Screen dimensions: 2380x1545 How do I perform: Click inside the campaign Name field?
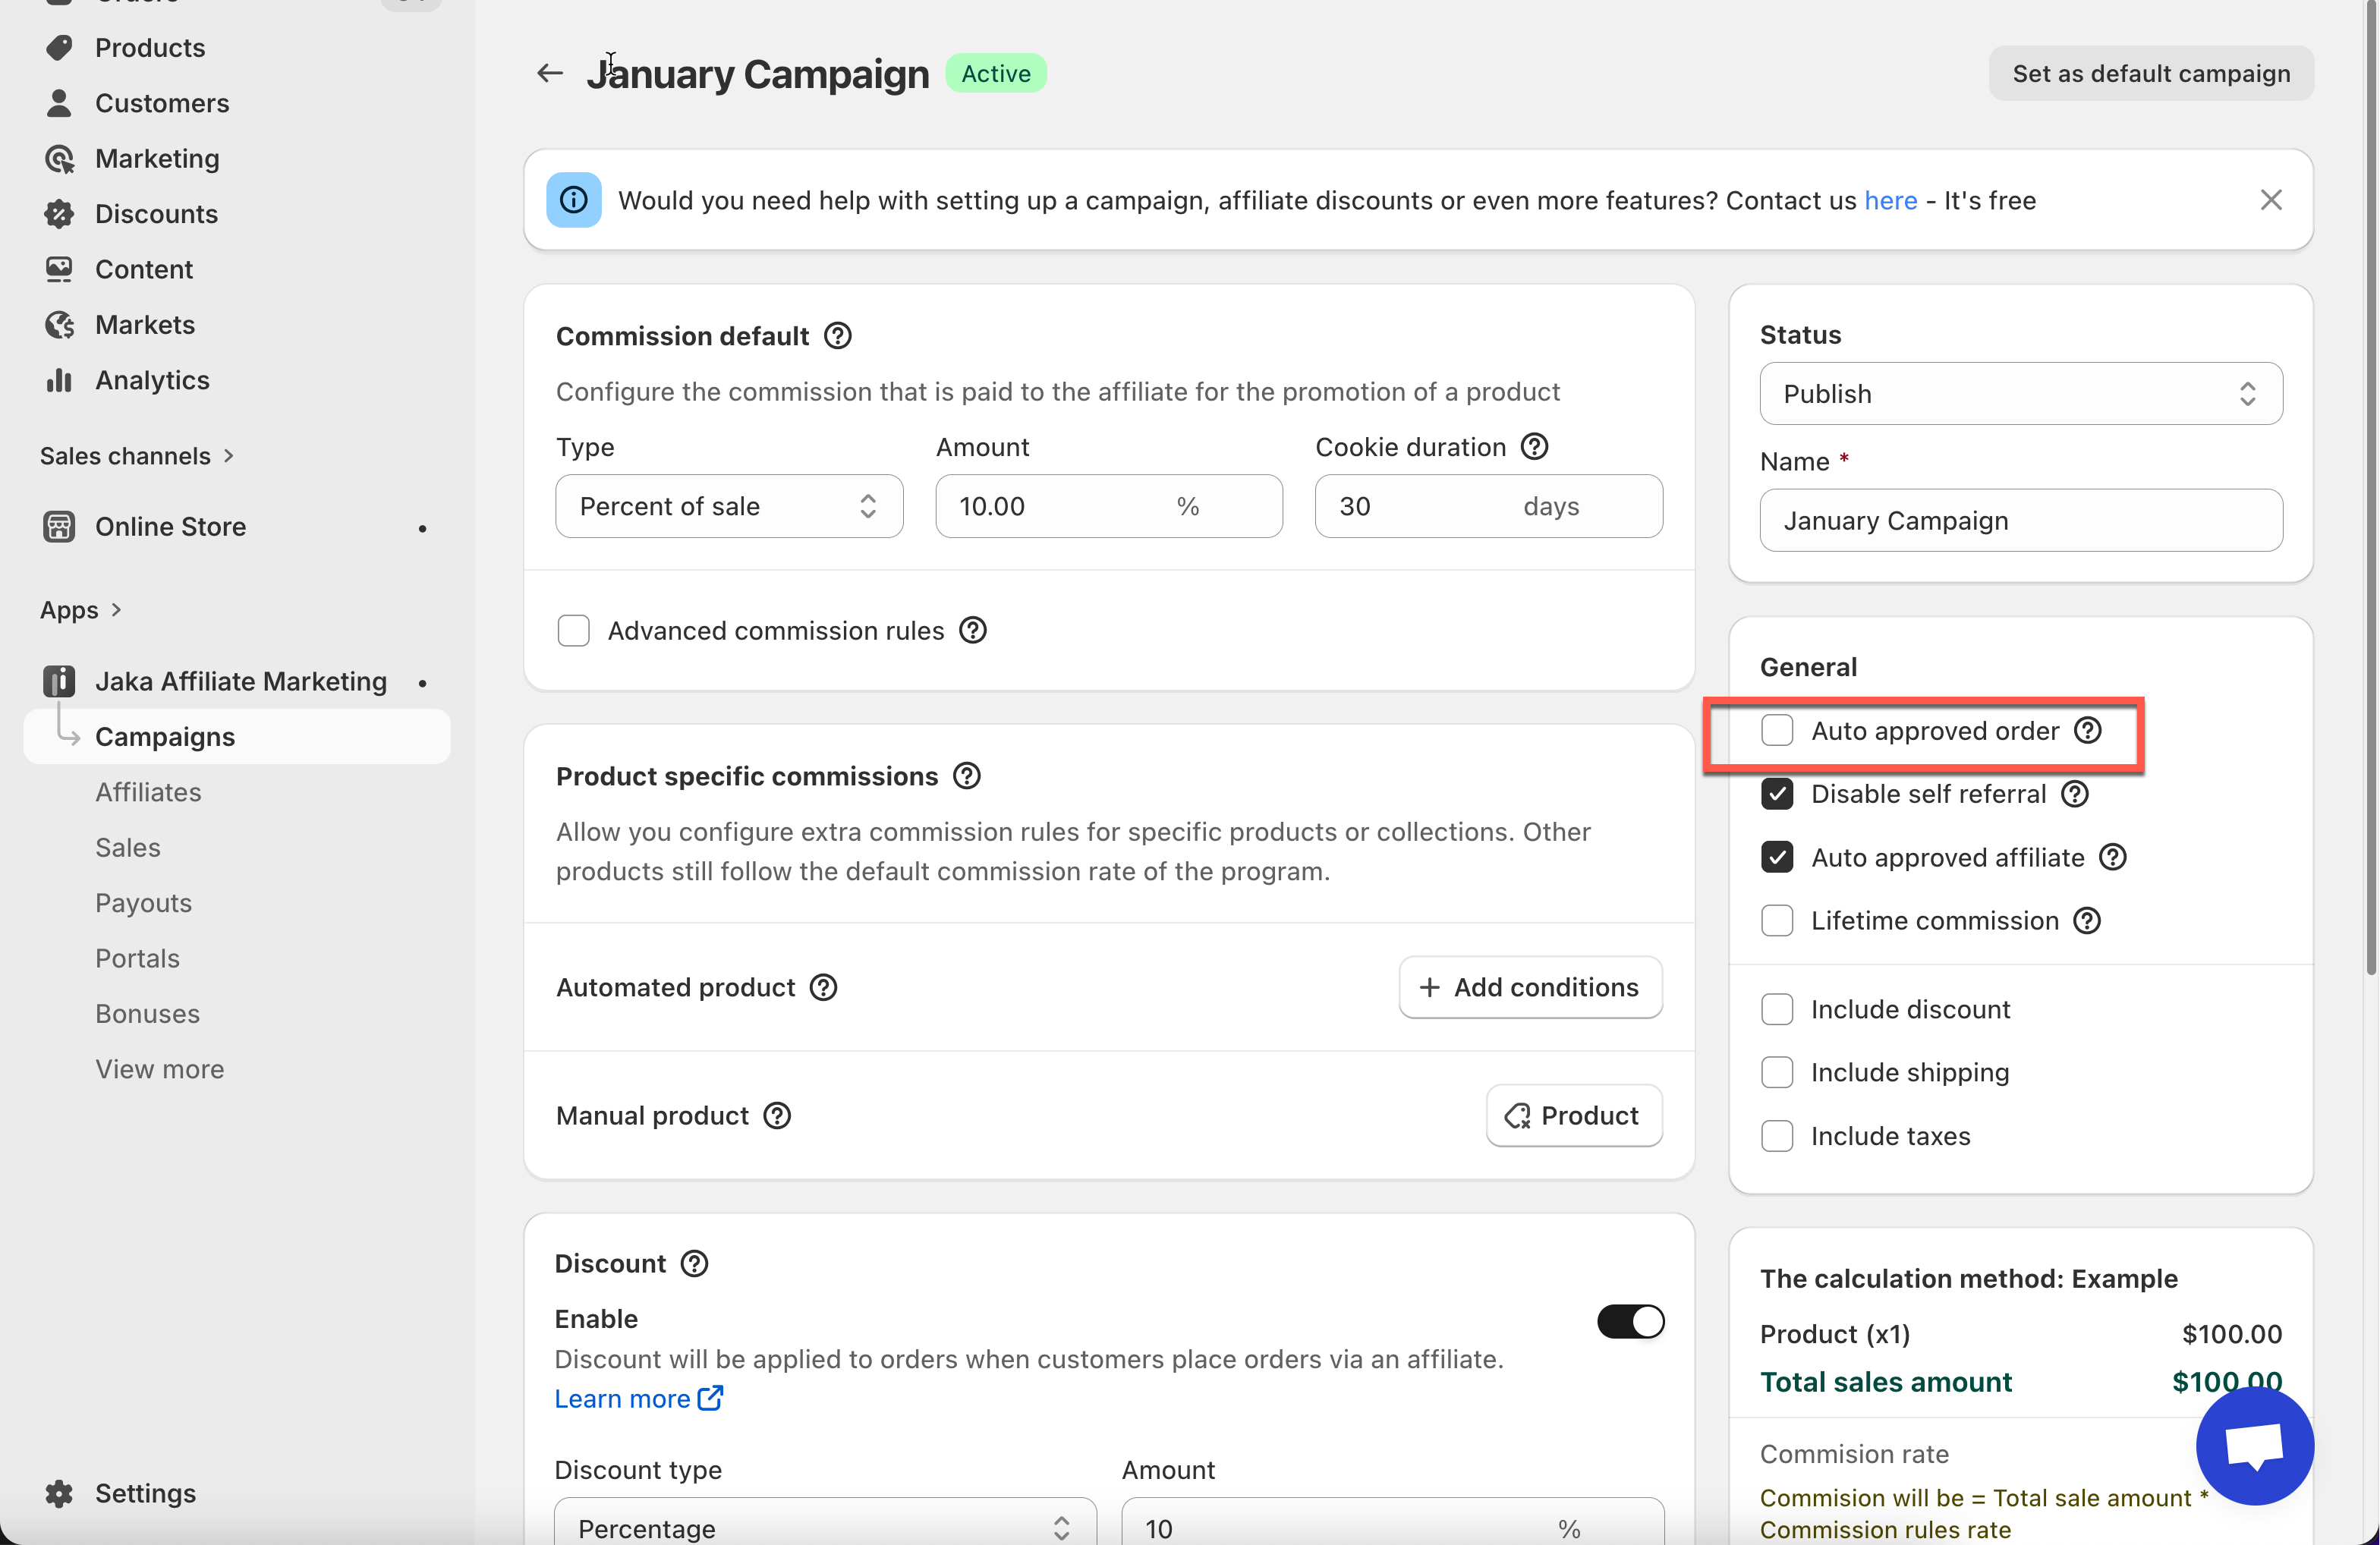coord(2020,521)
